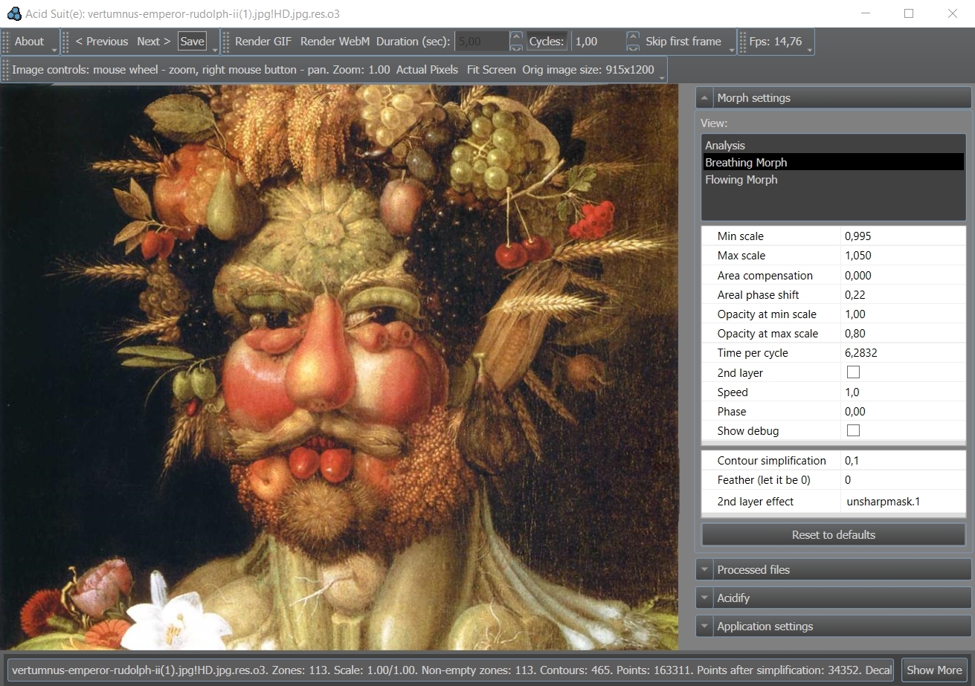Click the Fps 14,76 readout
Screen dimensions: 975x686
[776, 42]
